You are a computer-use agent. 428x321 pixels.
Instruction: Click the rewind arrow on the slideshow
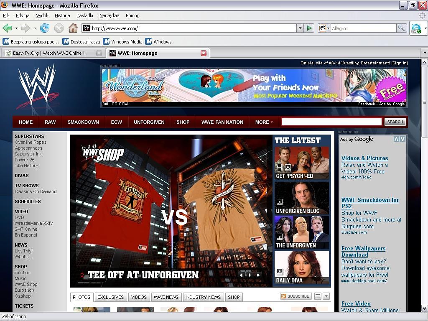pos(241,275)
